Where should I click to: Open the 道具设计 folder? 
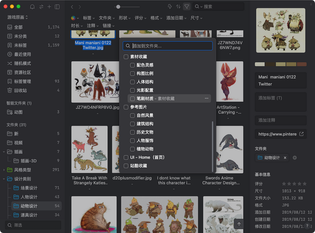36,215
